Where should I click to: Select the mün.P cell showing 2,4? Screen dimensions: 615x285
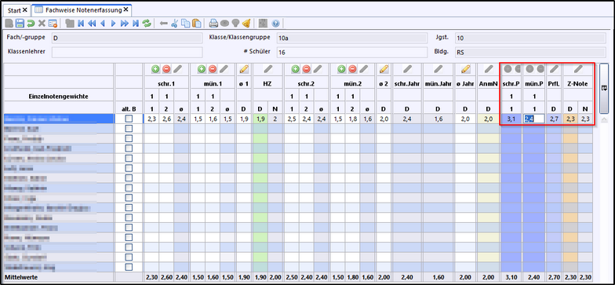click(533, 119)
